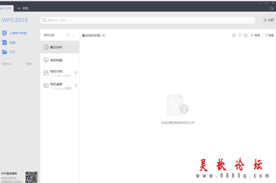Click the WPS售后服务 QR code
The width and height of the screenshot is (276, 183).
coord(31,177)
